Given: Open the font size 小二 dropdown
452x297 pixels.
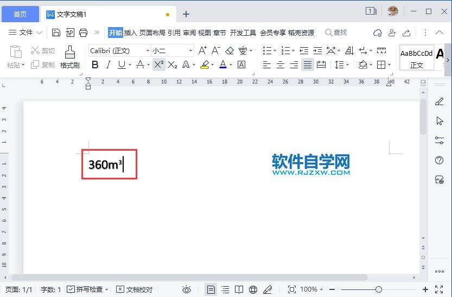Looking at the screenshot, I should [190, 50].
